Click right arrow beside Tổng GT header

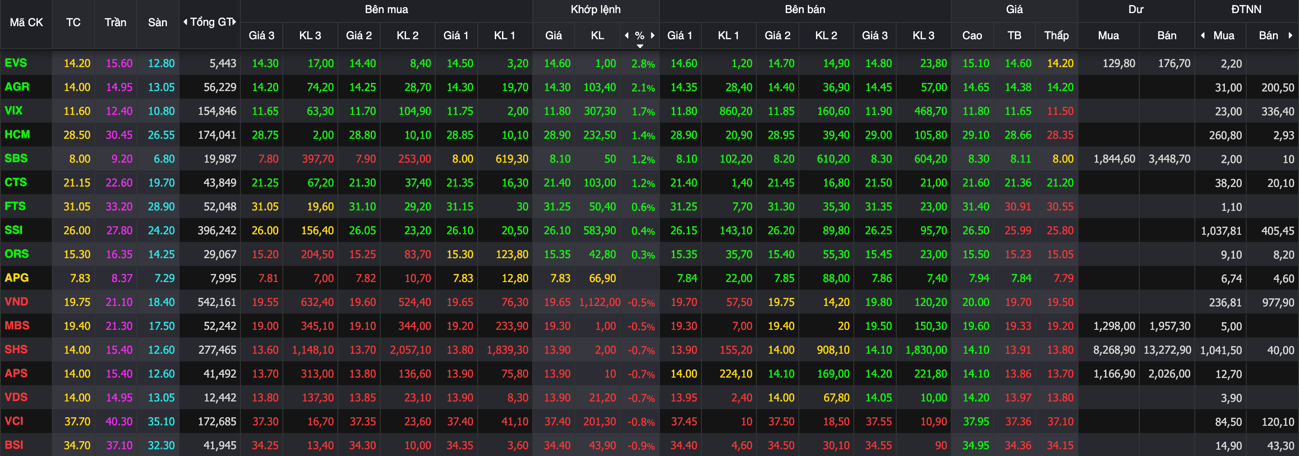(x=235, y=22)
